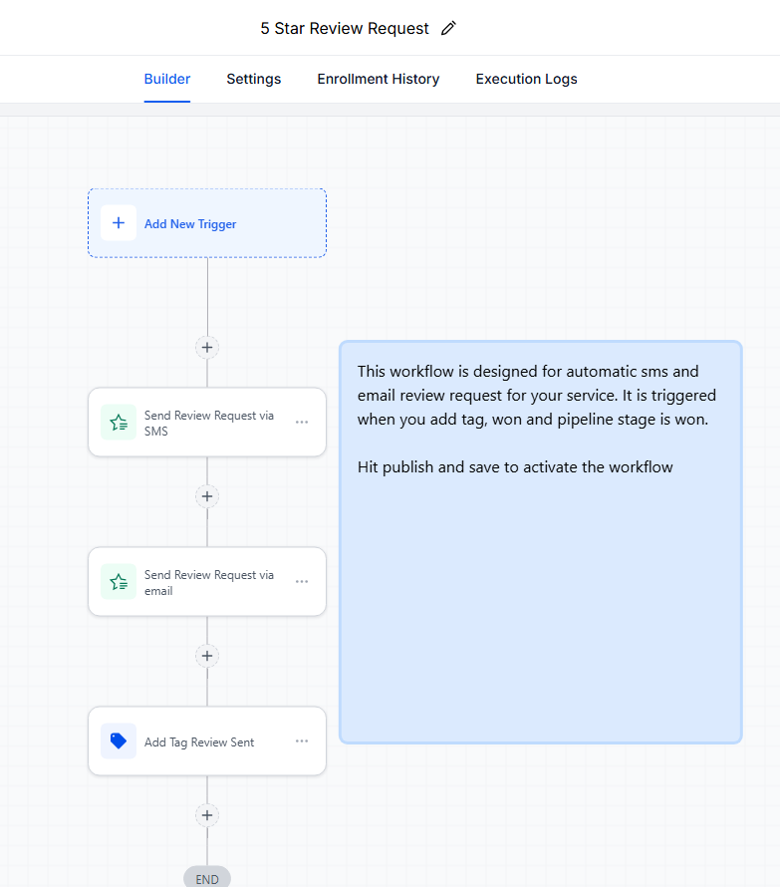Open options menu for email review step

(302, 581)
